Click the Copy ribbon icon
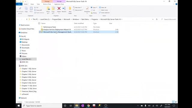This screenshot has width=192, height=108. 26,9
